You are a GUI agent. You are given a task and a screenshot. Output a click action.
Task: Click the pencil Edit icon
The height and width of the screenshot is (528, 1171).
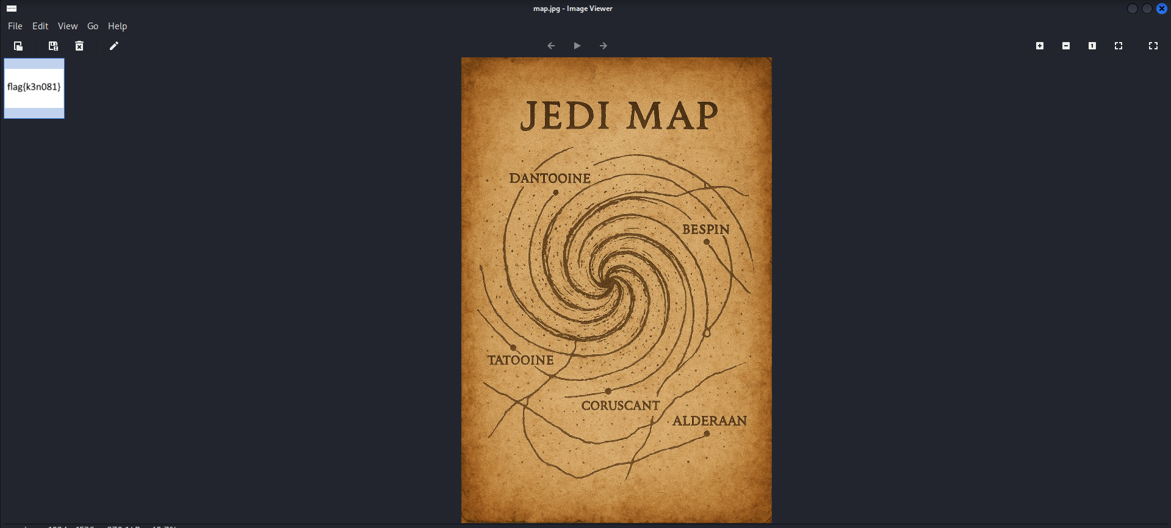[x=113, y=46]
